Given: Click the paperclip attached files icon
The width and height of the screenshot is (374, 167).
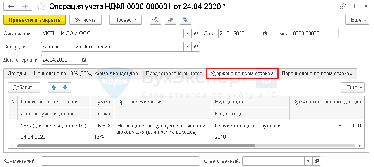Looking at the screenshot, I should [x=170, y=20].
